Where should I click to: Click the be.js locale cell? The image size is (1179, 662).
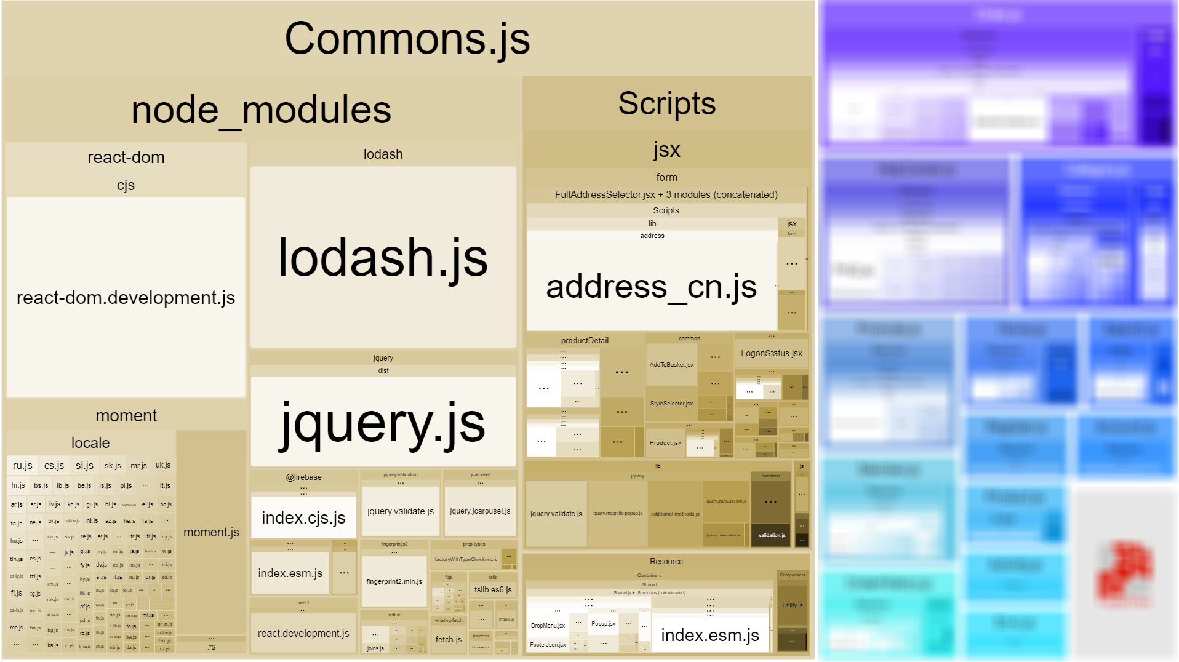click(84, 486)
